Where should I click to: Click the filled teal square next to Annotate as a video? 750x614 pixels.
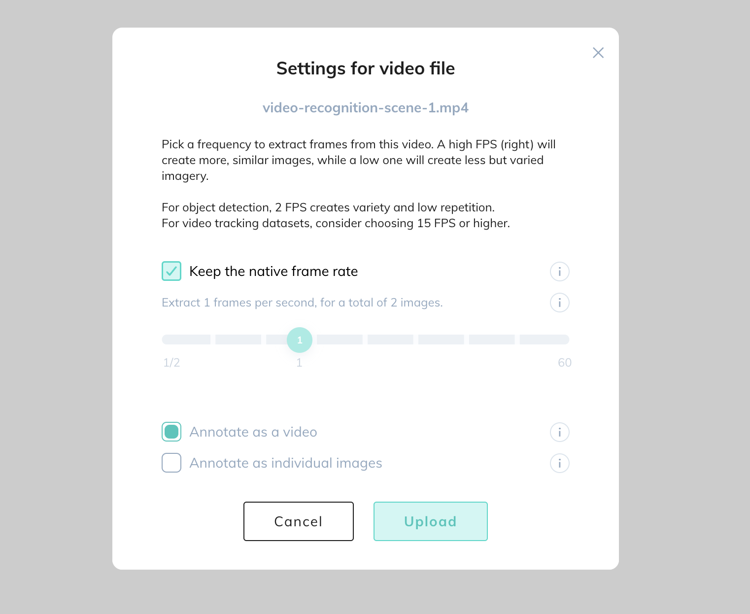pyautogui.click(x=171, y=432)
